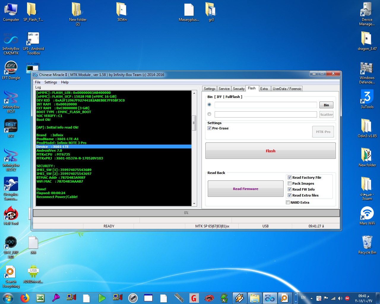Launch InfinityBox CM2MTK from desktop
The image size is (380, 304).
[x=11, y=43]
